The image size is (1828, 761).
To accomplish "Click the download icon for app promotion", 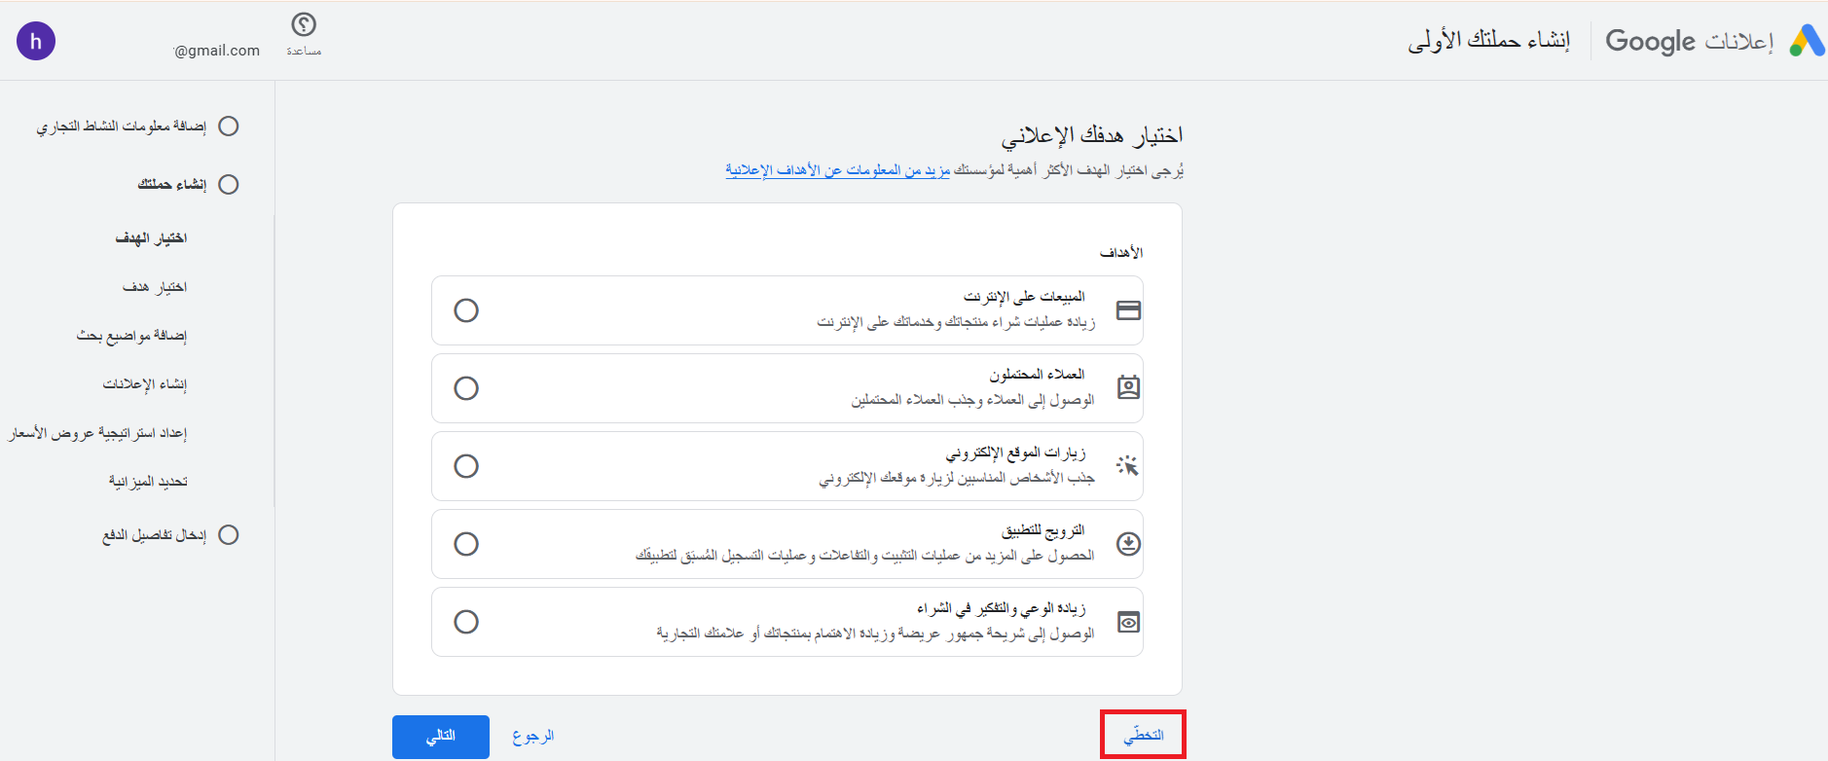I will pos(1128,544).
